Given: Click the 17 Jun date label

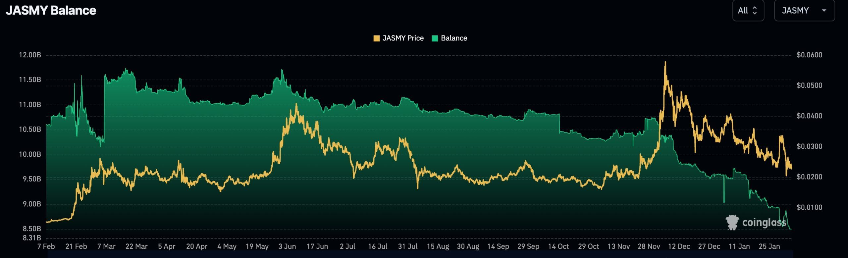Looking at the screenshot, I should tap(317, 246).
